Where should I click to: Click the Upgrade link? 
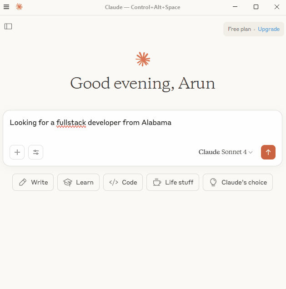pos(268,29)
